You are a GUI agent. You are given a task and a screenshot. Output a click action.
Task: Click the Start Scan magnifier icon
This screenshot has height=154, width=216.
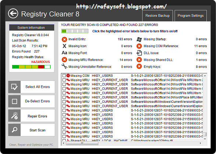point(14,130)
